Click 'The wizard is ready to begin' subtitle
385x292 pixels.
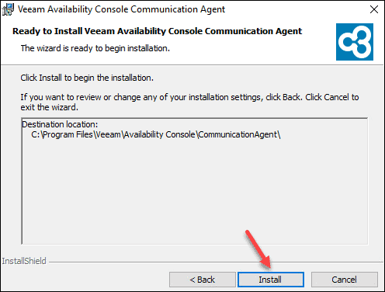click(95, 48)
